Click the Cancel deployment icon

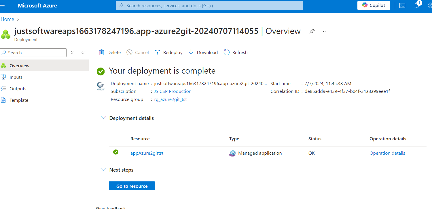pos(130,52)
